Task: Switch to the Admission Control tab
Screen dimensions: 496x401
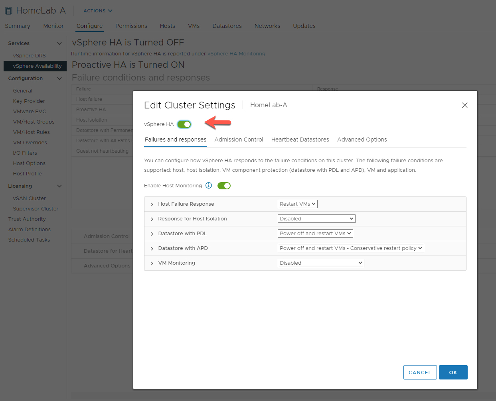Action: click(x=239, y=140)
